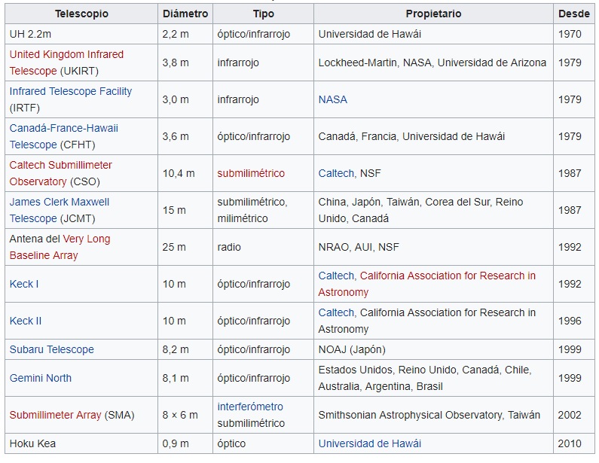
Task: Open the Gemini North link
Action: point(41,378)
